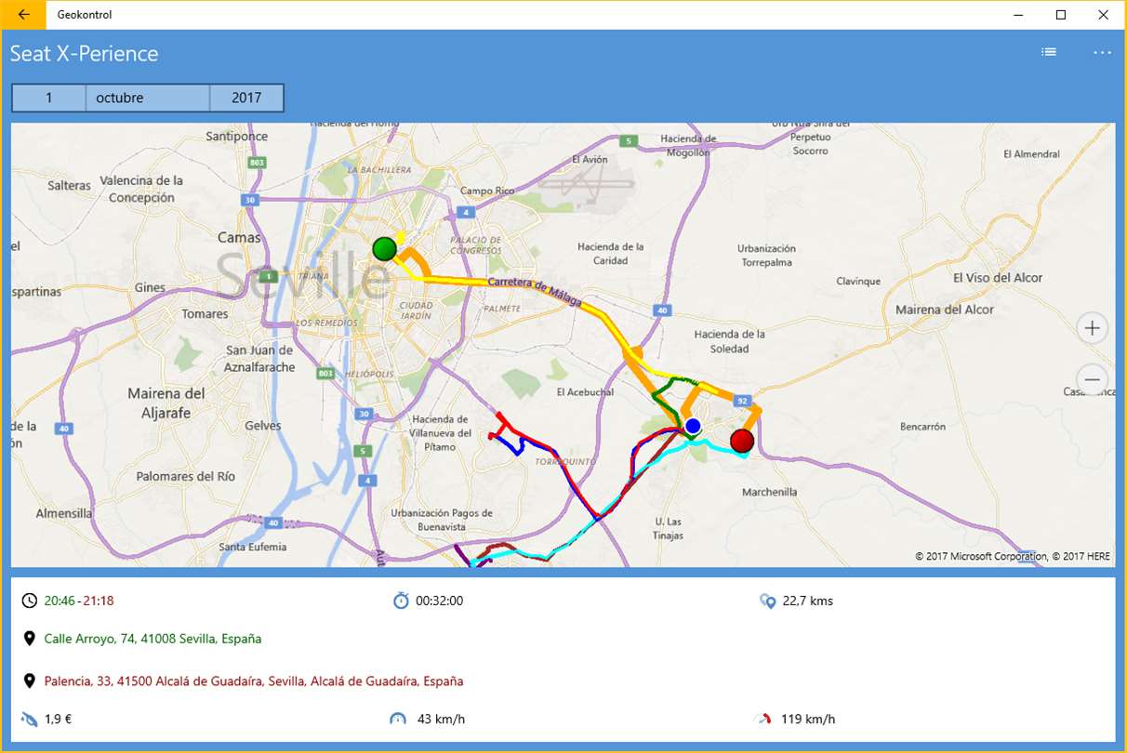Maximize the Geokontrol window
This screenshot has width=1127, height=753.
click(x=1061, y=15)
